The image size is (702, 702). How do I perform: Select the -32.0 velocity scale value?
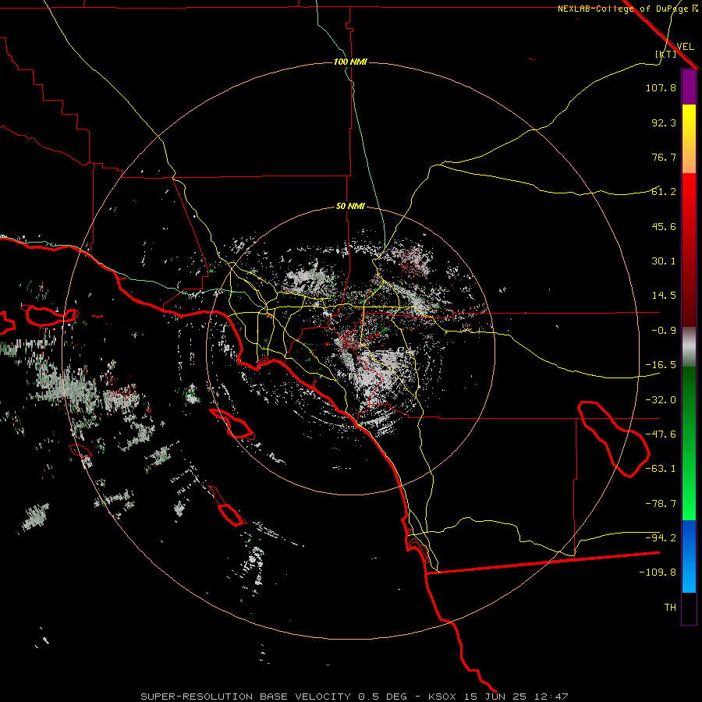[x=661, y=400]
